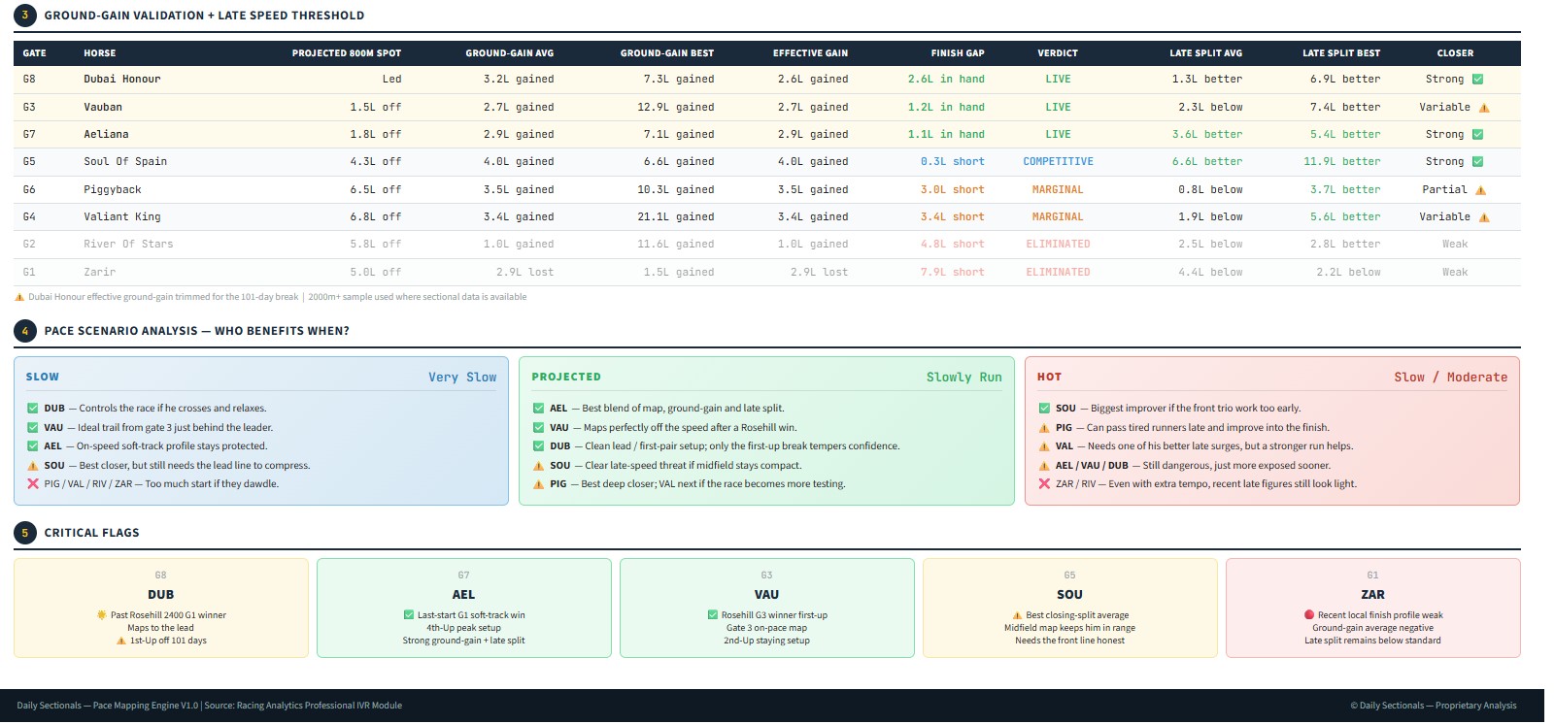Click the section 5 Critical Flags badge
The width and height of the screenshot is (1555, 724).
[25, 533]
